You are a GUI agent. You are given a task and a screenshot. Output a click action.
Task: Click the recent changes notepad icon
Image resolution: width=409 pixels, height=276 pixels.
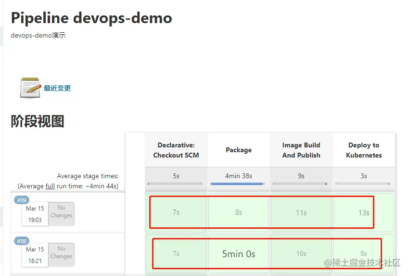click(30, 88)
